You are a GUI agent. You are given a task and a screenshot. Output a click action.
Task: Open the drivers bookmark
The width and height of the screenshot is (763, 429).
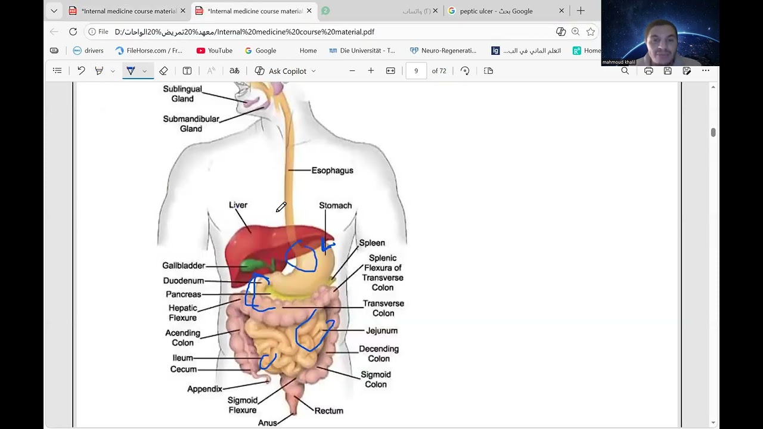(x=88, y=51)
